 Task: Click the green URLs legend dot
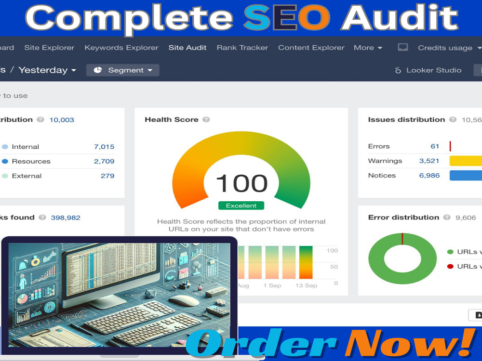click(450, 252)
